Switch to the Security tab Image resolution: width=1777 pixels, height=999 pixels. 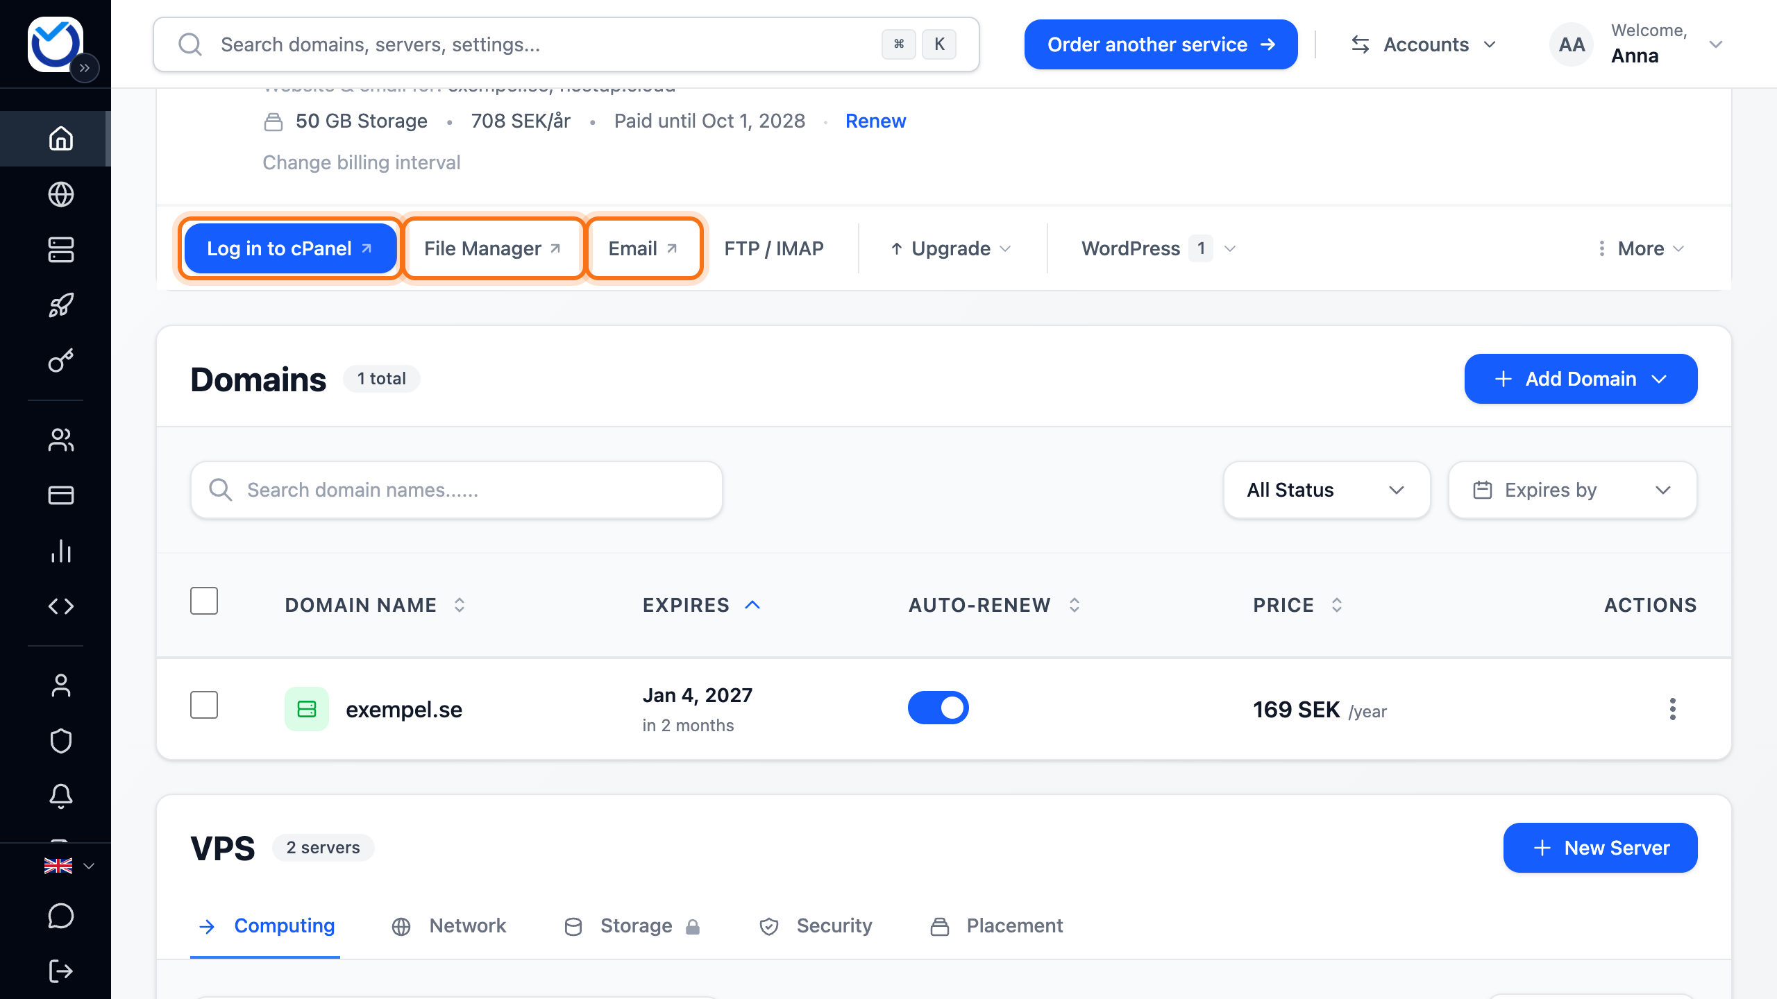(815, 925)
